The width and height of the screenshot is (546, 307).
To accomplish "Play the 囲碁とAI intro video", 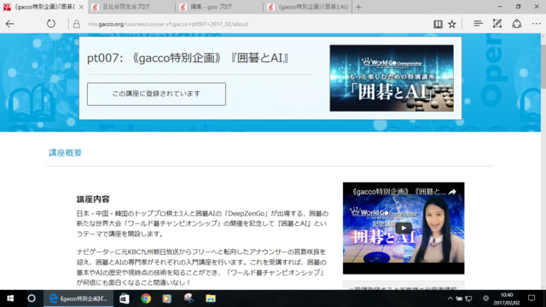I will [404, 229].
